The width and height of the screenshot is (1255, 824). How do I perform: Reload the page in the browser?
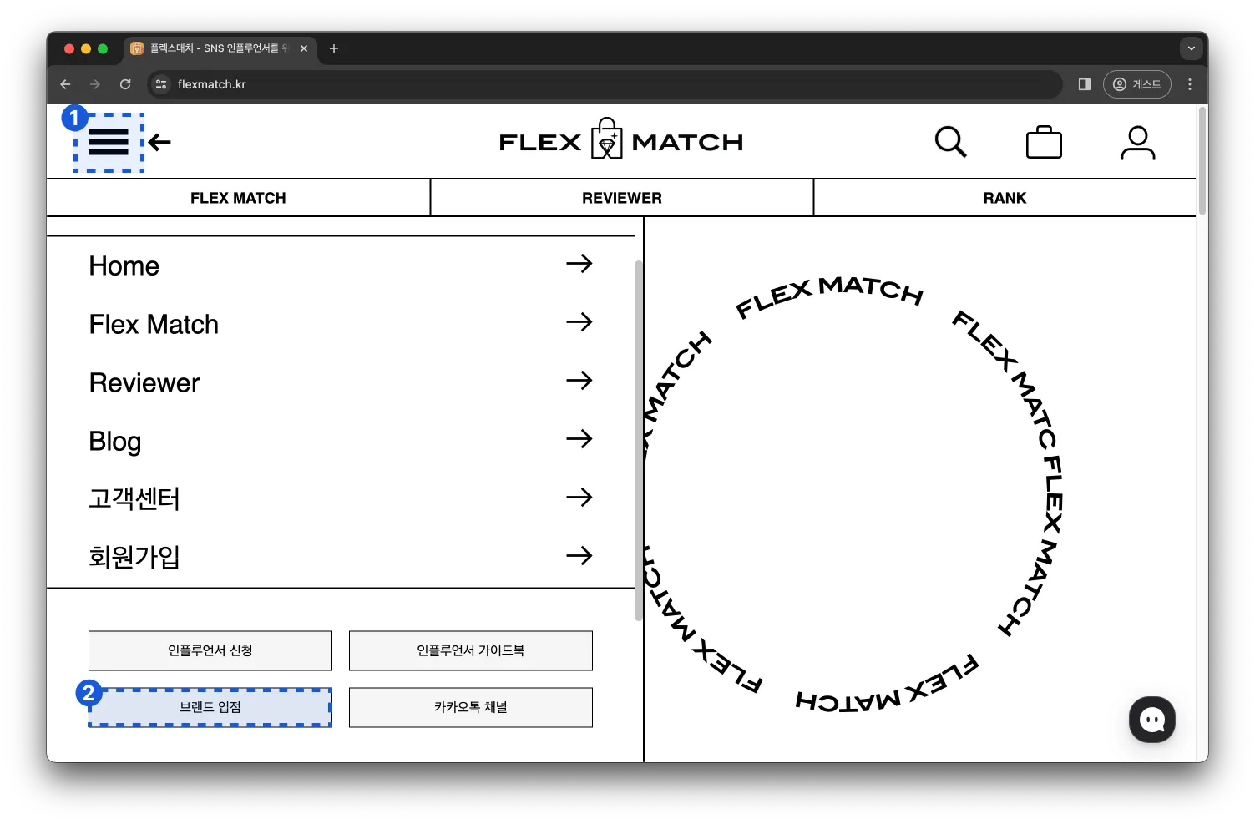pyautogui.click(x=125, y=84)
